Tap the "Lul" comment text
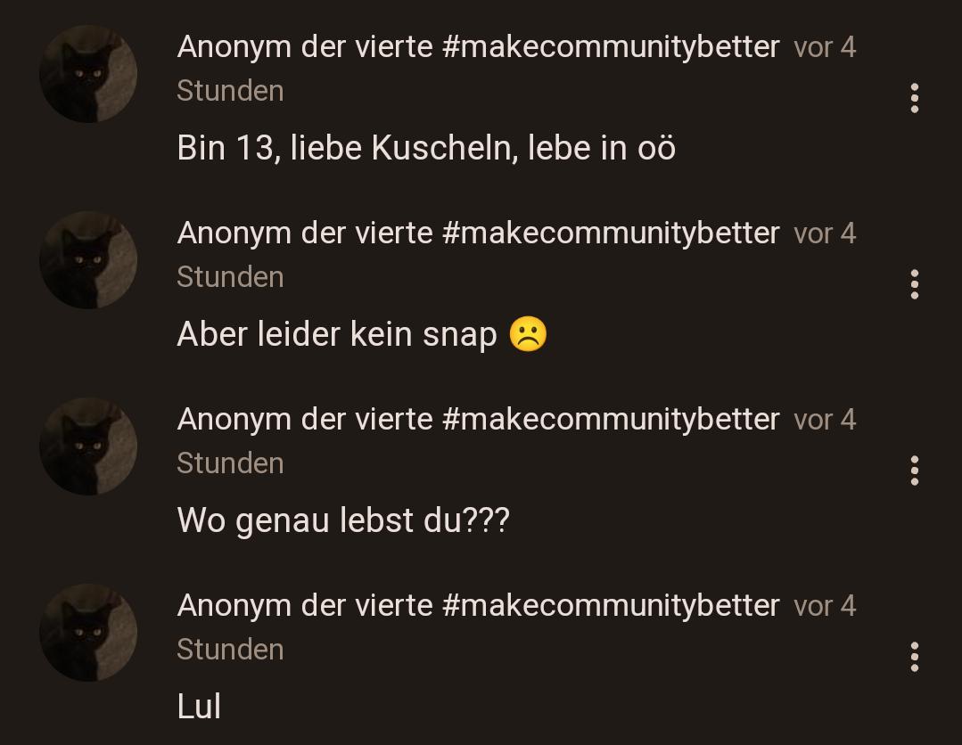Viewport: 962px width, 745px height. pos(199,707)
